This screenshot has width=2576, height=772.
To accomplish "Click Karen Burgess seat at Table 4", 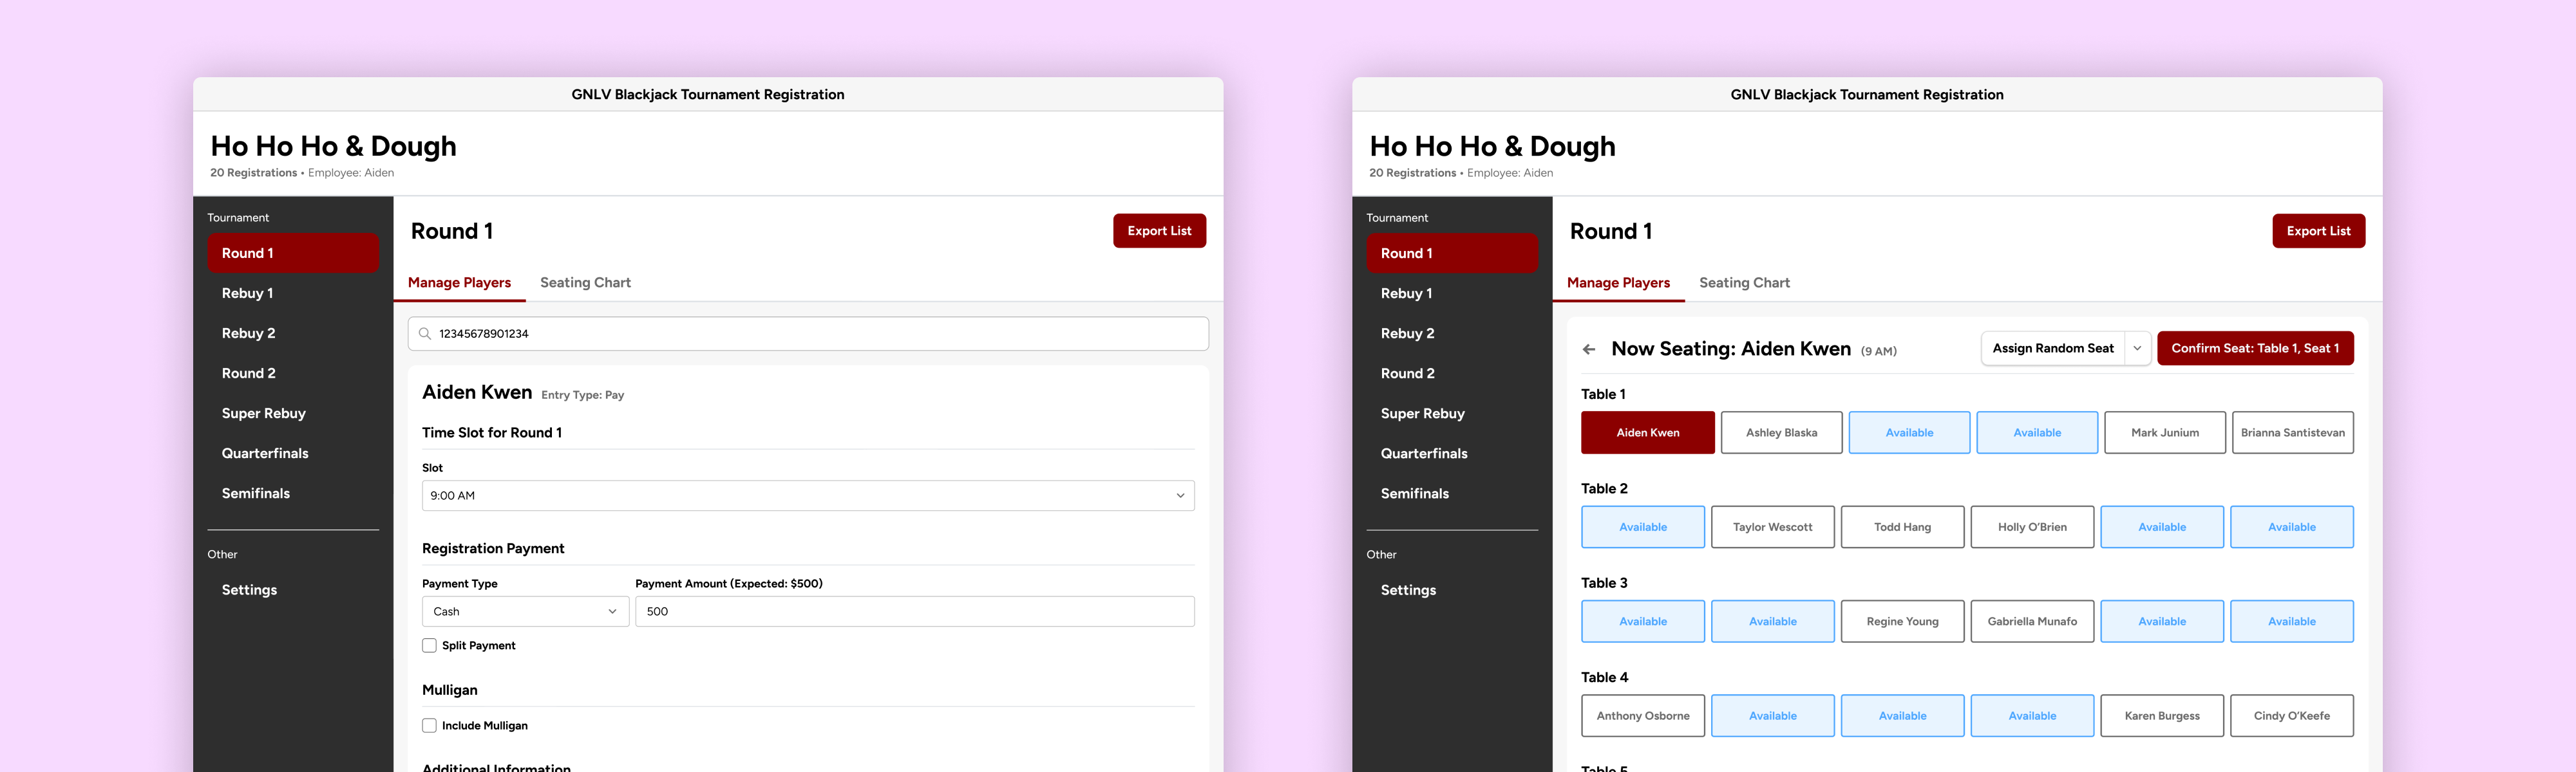I will tap(2161, 716).
